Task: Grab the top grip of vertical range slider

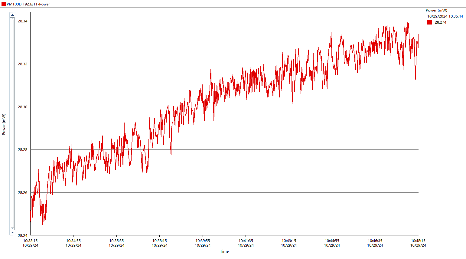Action: click(12, 19)
